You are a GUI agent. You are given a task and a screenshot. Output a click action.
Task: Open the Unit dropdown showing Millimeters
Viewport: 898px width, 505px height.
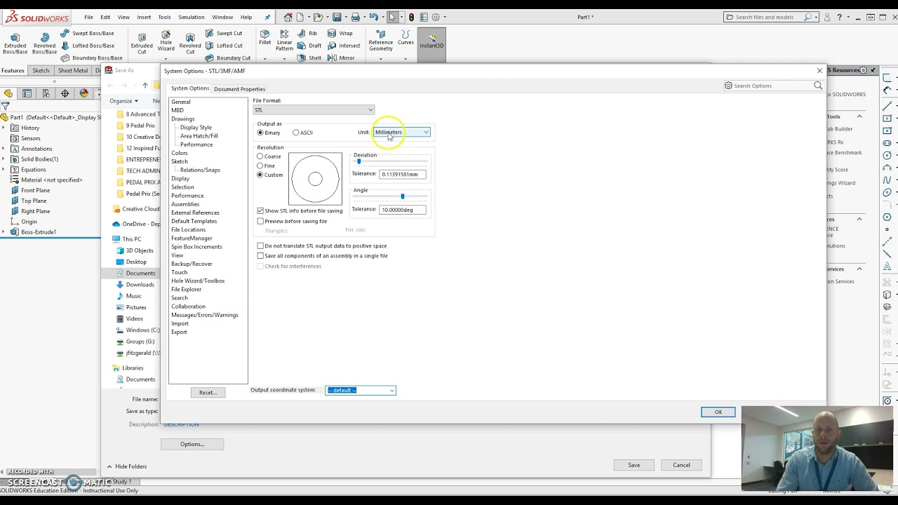[x=401, y=132]
